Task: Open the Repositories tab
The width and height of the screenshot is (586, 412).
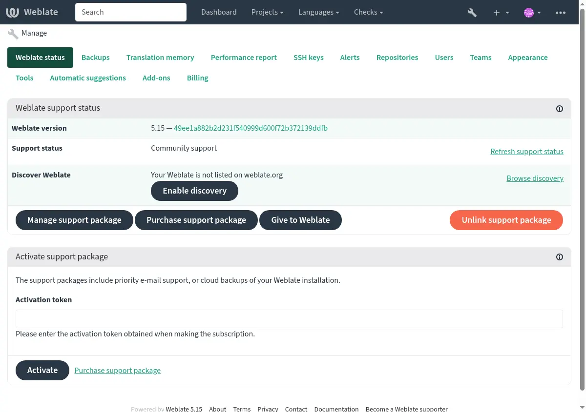Action: [x=398, y=58]
